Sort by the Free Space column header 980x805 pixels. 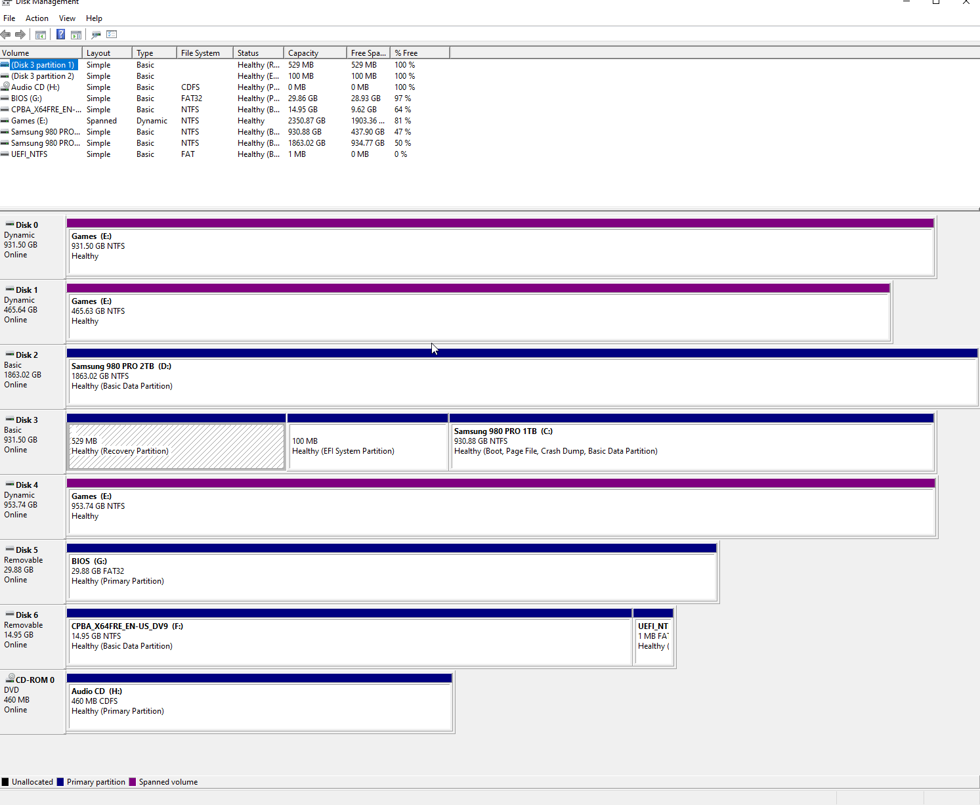[368, 53]
